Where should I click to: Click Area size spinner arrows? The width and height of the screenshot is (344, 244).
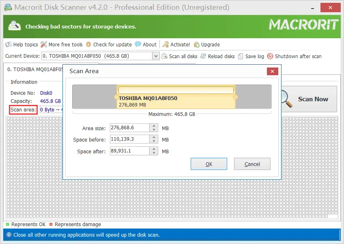click(154, 128)
